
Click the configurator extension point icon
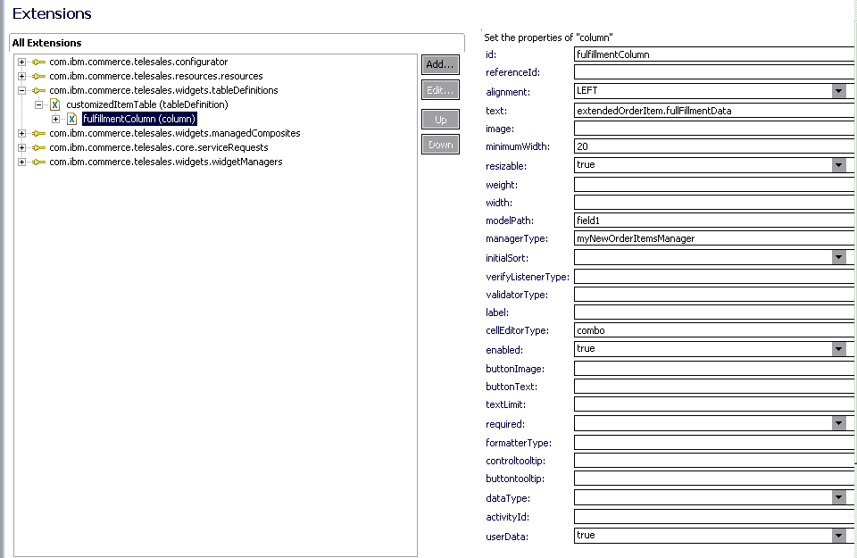(38, 62)
